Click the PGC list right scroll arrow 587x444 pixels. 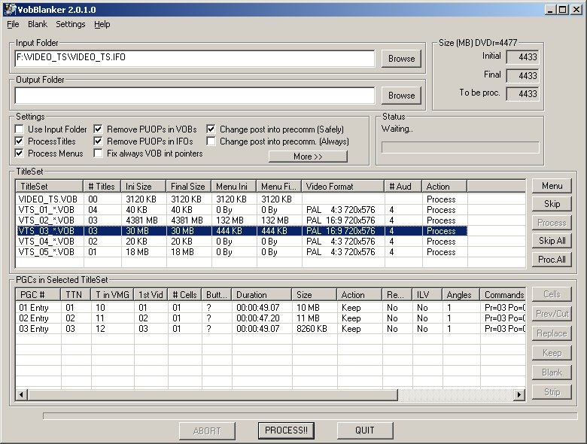click(x=519, y=394)
